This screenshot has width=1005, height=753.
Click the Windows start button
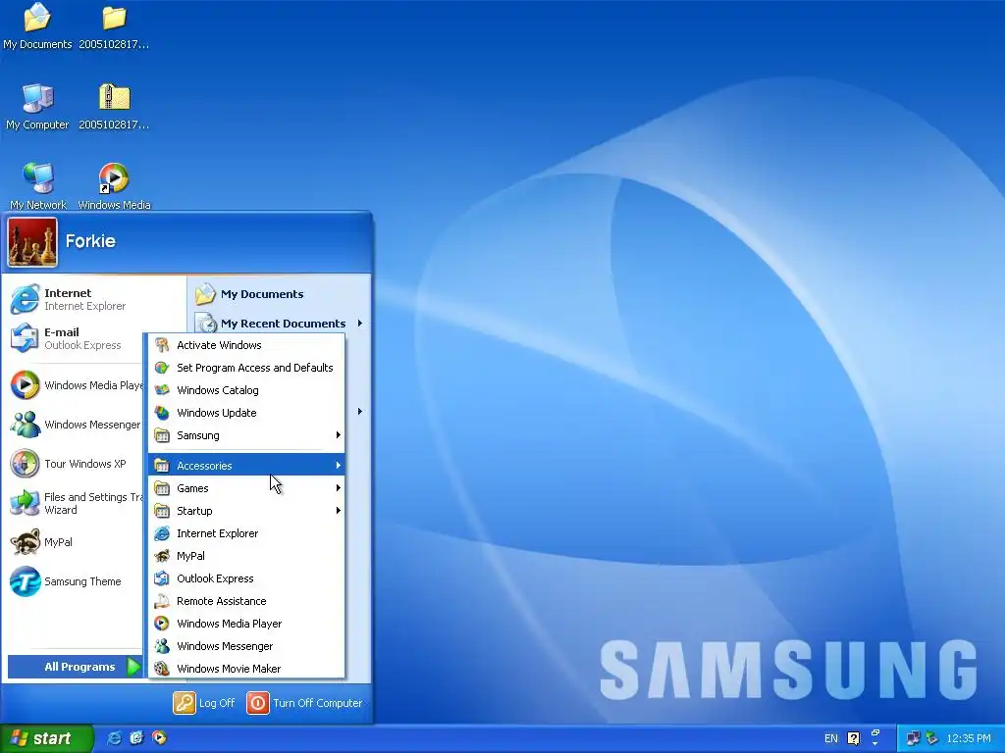click(46, 738)
